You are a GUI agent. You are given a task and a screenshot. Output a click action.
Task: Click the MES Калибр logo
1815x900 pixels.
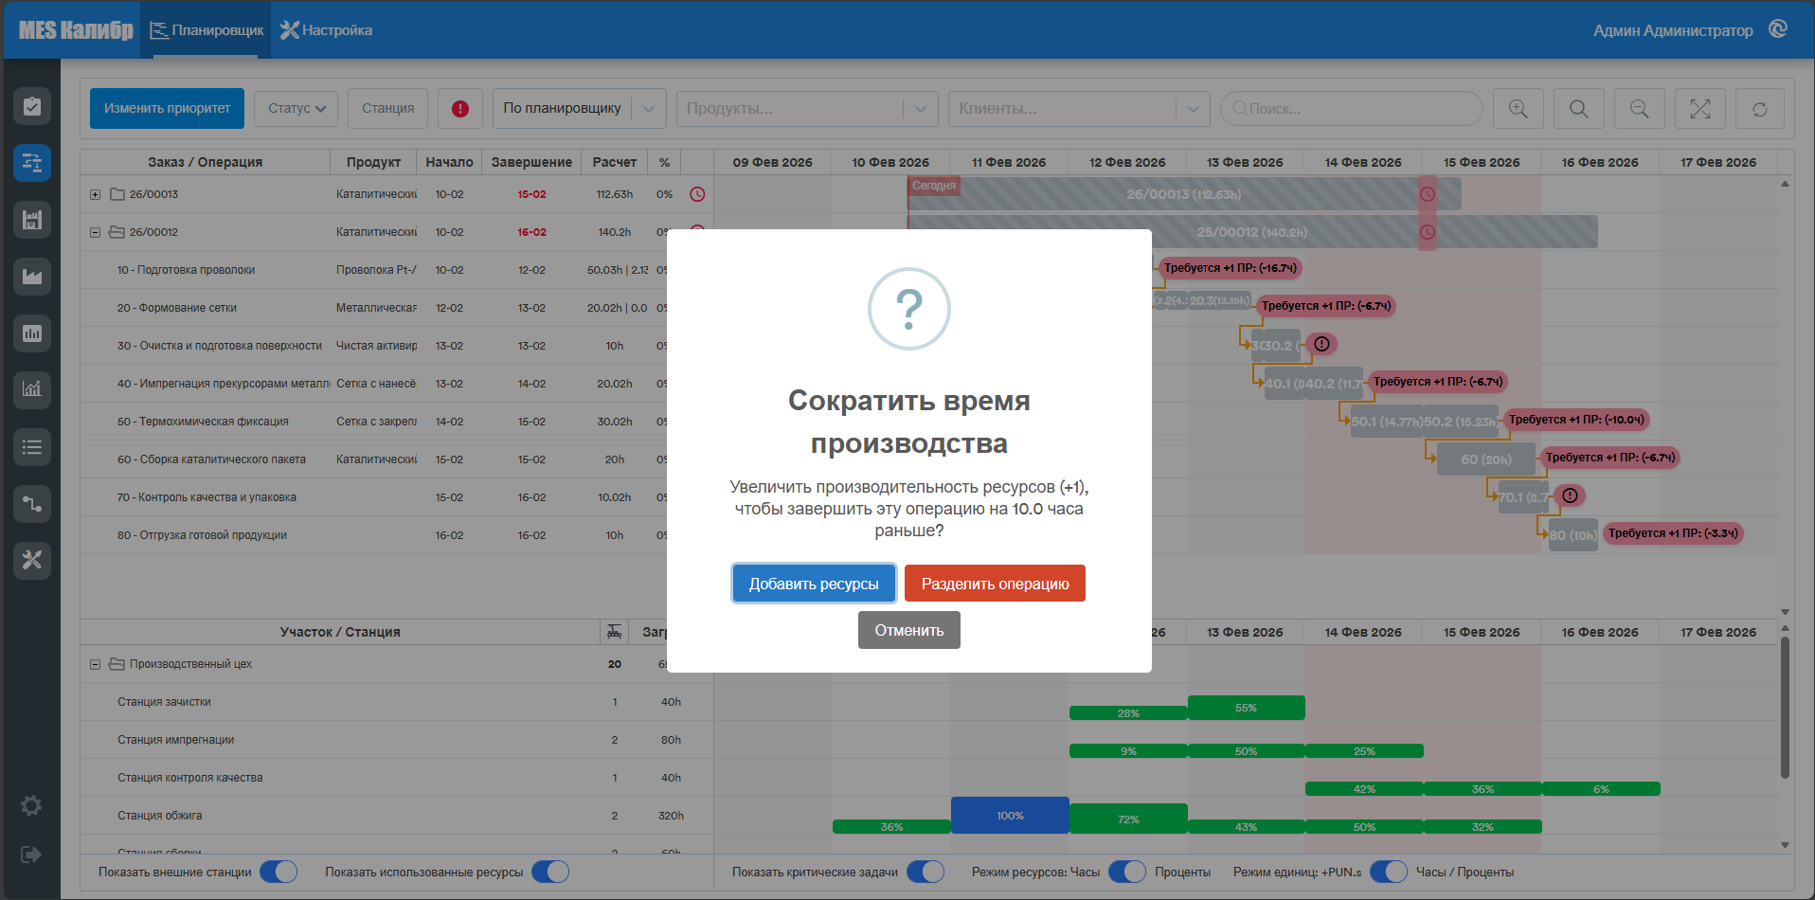pos(76,30)
